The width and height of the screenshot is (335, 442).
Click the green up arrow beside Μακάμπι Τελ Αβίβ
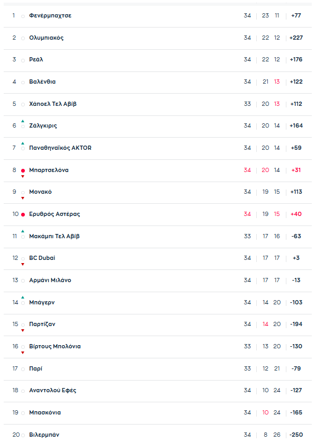tap(23, 231)
